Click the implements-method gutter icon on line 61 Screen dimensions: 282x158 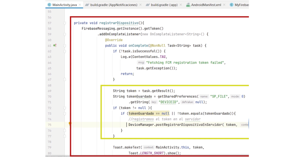(55, 46)
